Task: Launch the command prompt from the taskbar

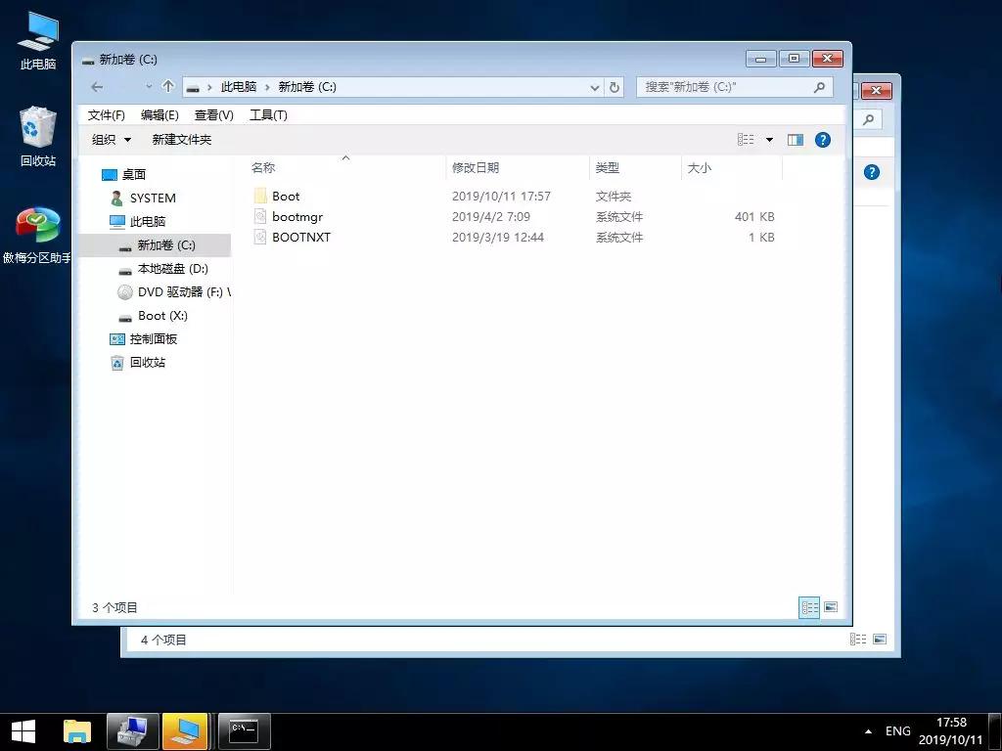Action: (x=243, y=730)
